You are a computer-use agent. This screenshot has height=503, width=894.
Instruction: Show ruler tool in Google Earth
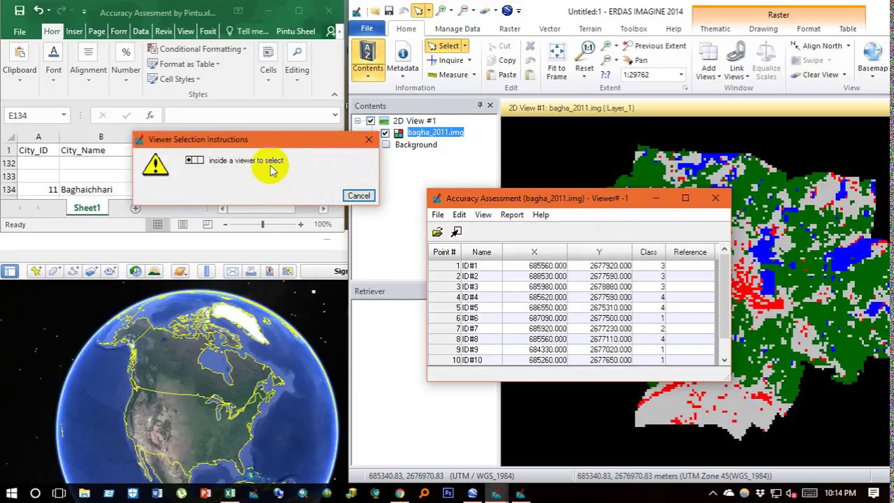tap(206, 271)
